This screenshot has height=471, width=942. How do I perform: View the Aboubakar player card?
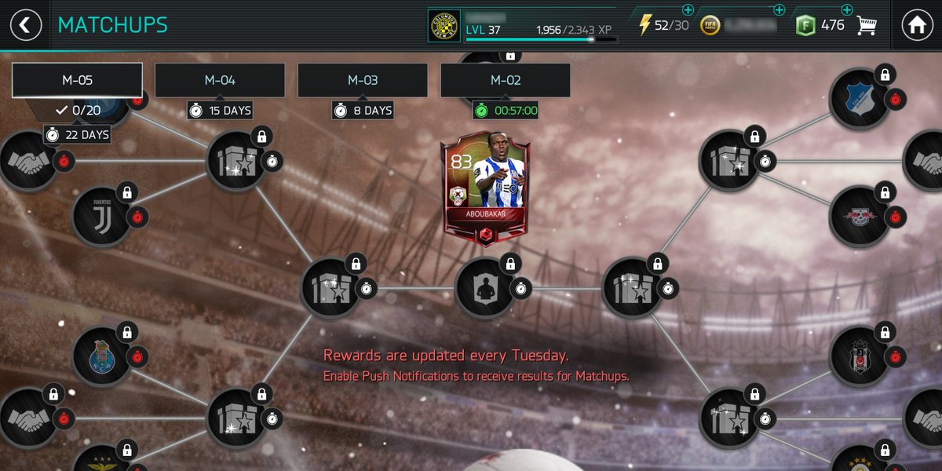point(486,187)
